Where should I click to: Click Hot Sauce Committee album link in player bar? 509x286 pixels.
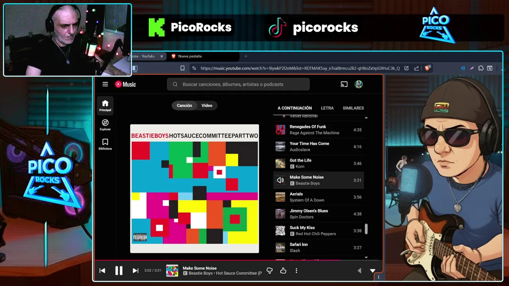(239, 273)
